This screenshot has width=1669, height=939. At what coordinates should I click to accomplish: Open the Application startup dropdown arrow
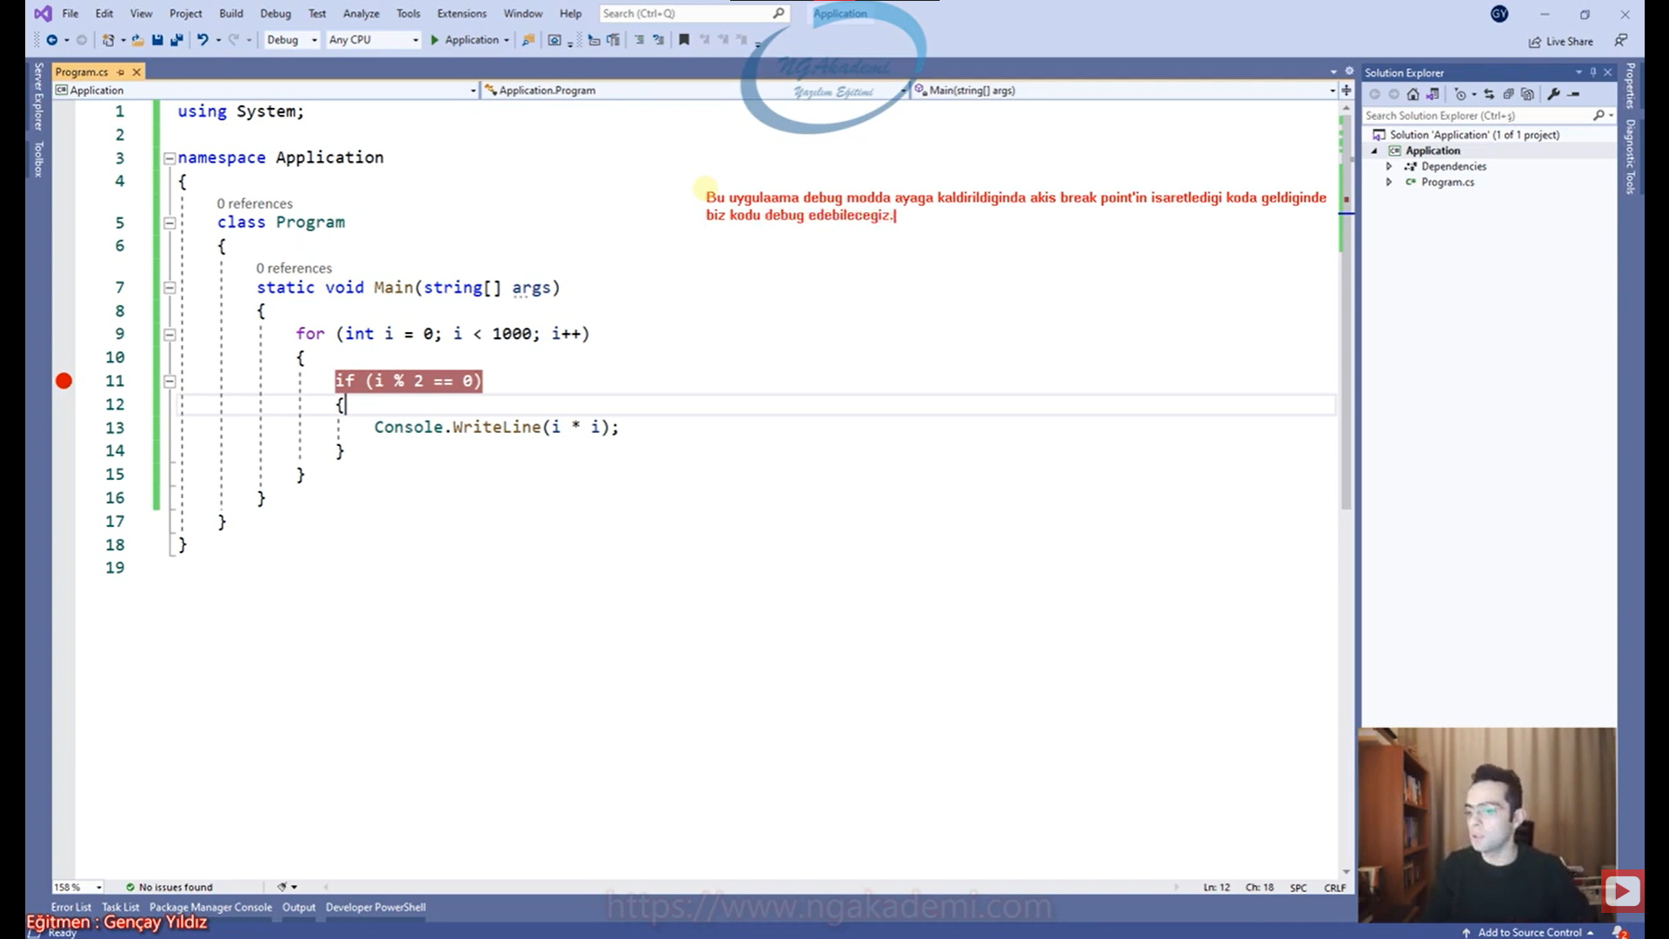[x=507, y=40]
